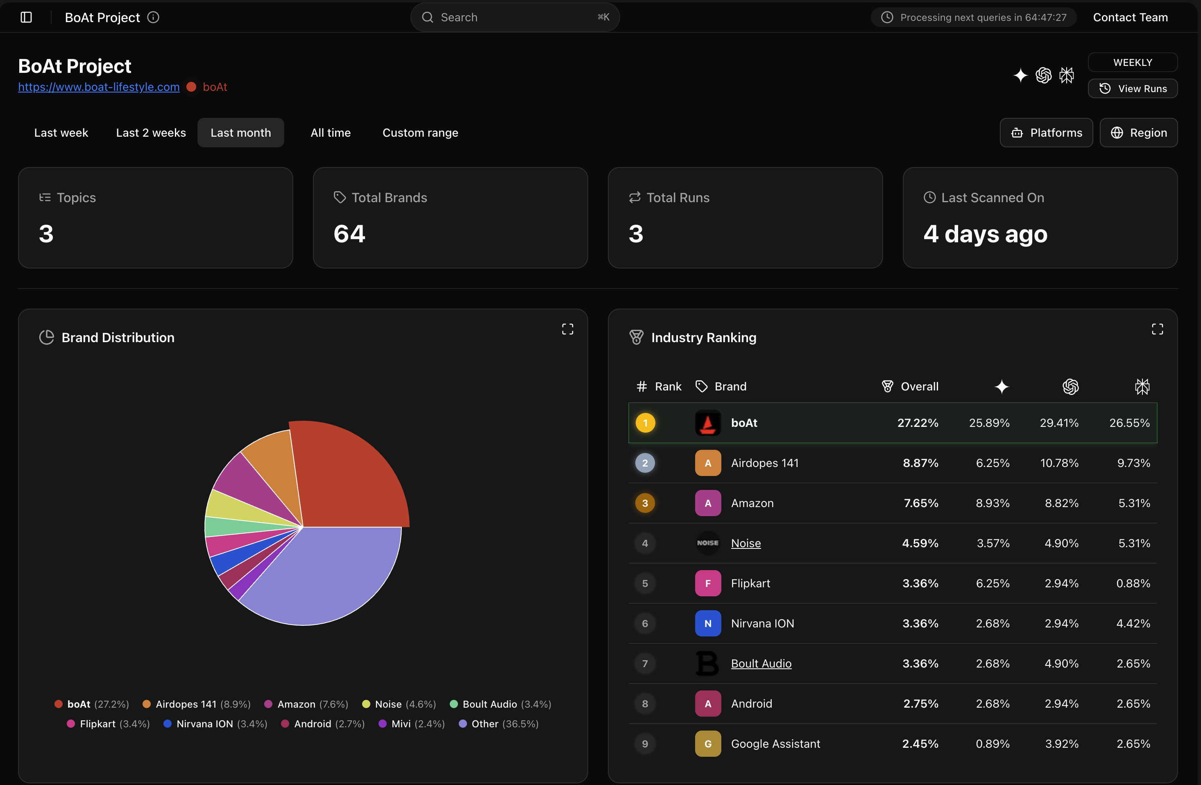Sort by Gemini column header icon
The width and height of the screenshot is (1201, 785).
(x=1002, y=387)
